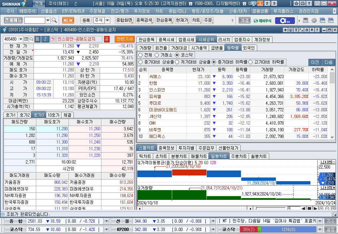Switch to the 업종지수 tab
Viewport: 338px width, 234px height.
pos(242,40)
